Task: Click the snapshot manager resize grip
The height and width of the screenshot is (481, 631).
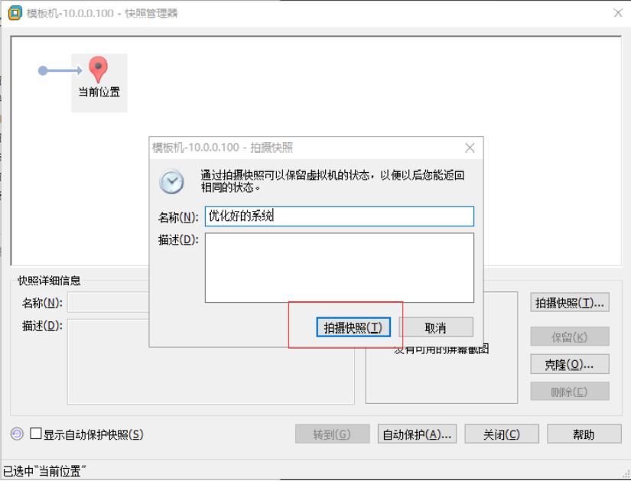Action: click(x=626, y=474)
